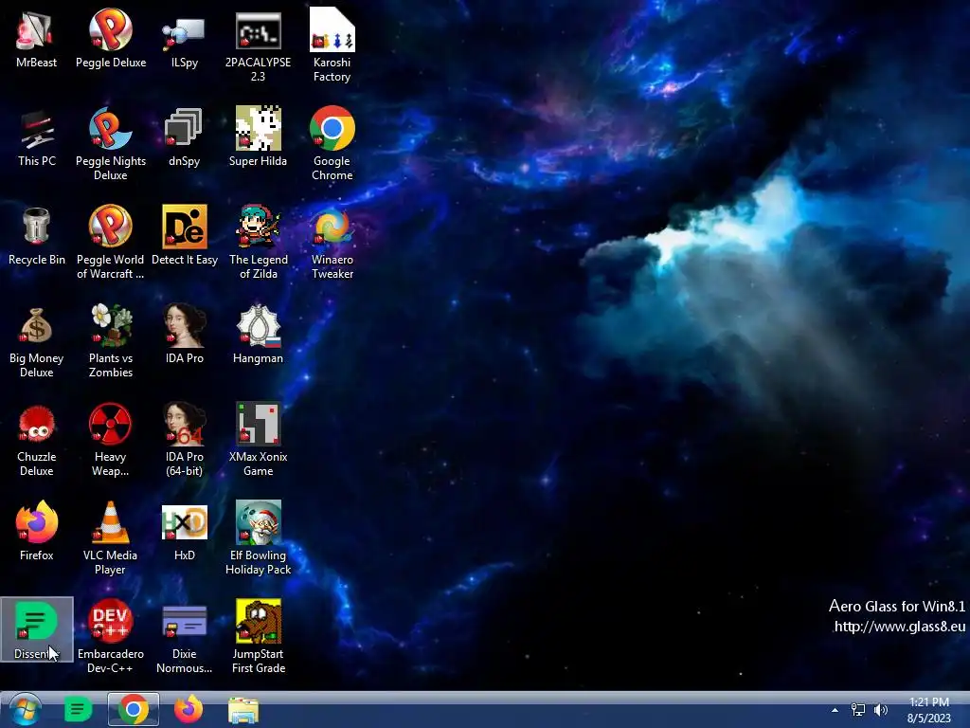Launch Firefox from the taskbar
970x728 pixels.
[189, 709]
